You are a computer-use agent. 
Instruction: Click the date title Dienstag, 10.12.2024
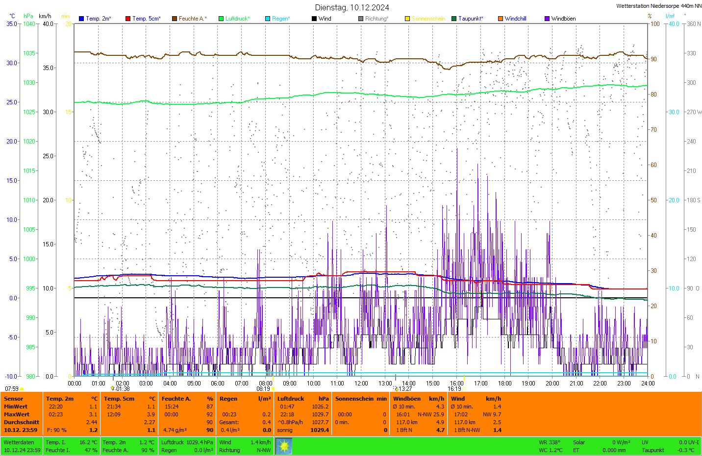(x=352, y=7)
